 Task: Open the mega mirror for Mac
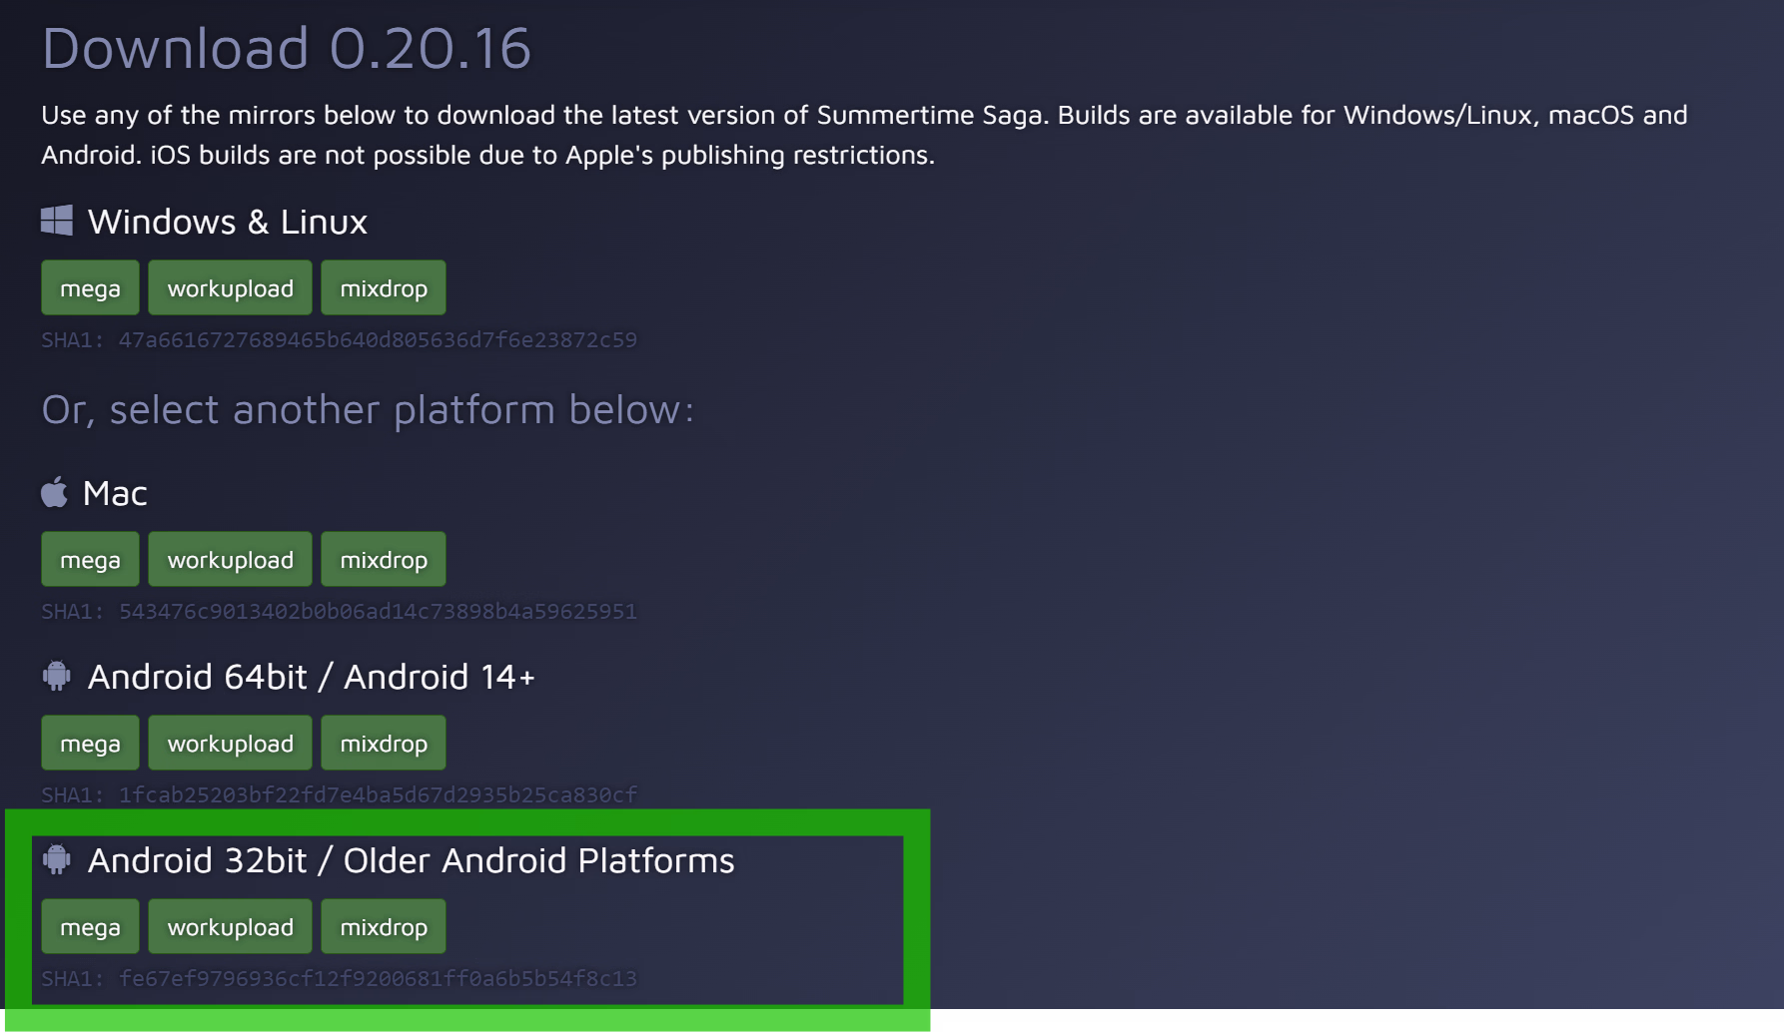click(x=90, y=559)
